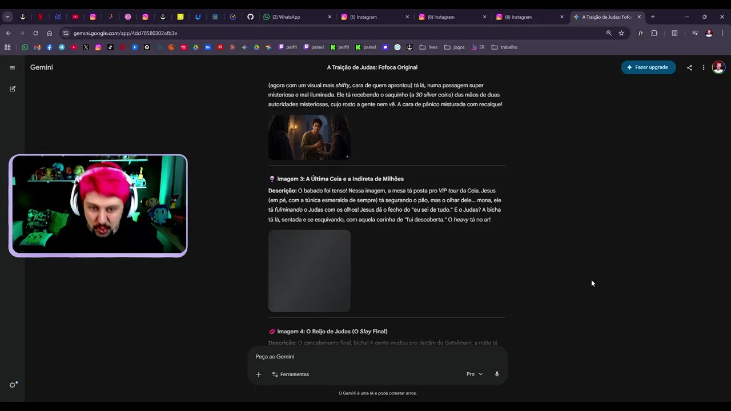
Task: Open the Kick 'painel' bookmark
Action: 365,47
